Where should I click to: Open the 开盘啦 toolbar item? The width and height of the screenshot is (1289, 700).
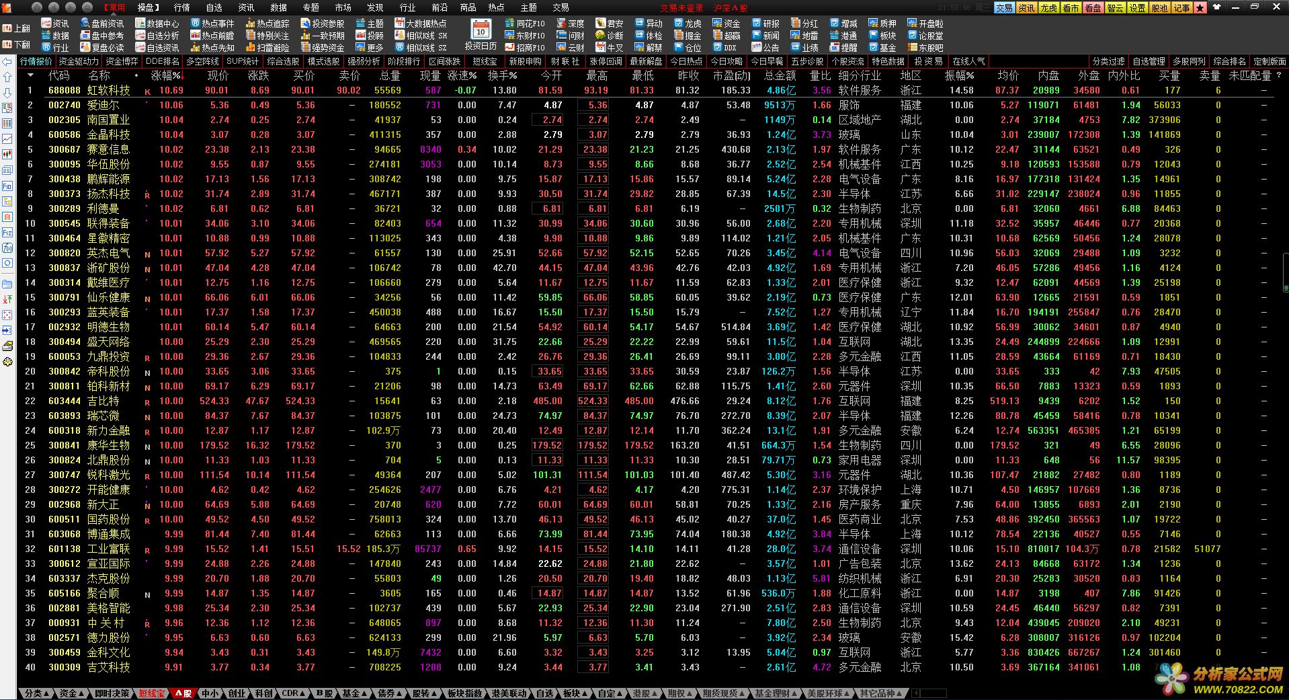coord(925,24)
